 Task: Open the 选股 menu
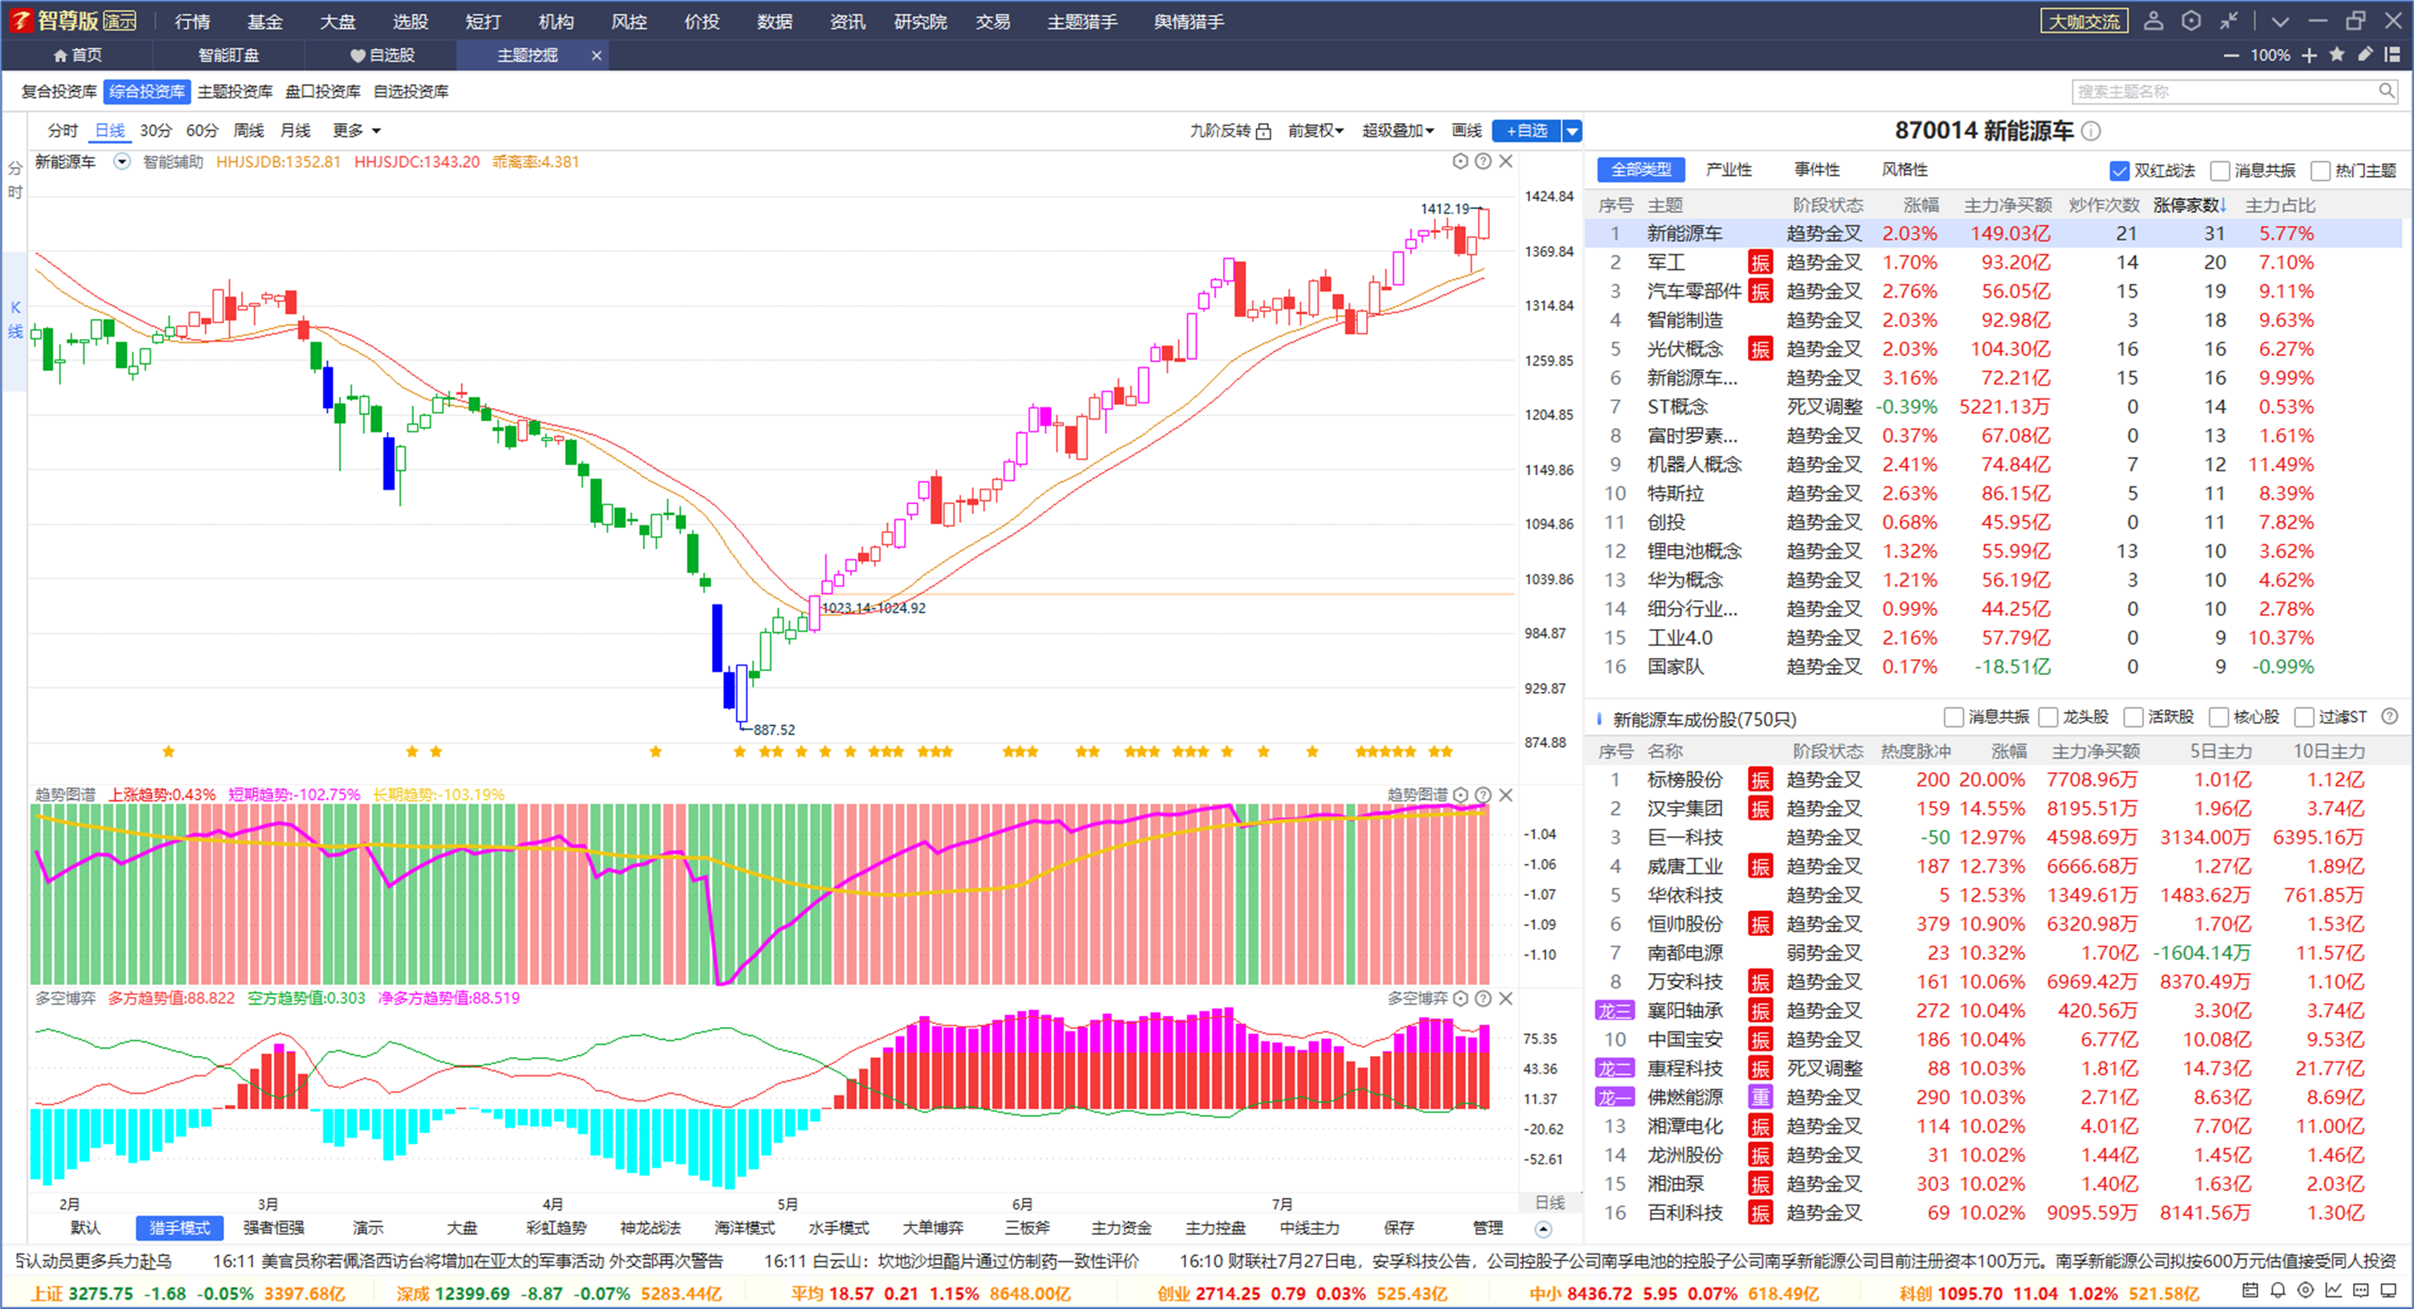tap(411, 21)
